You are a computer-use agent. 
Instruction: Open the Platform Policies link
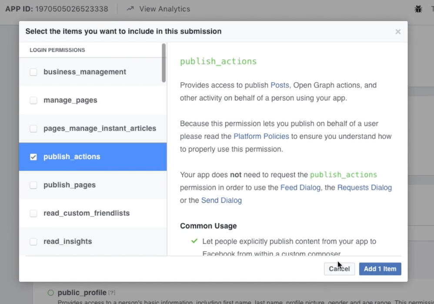(261, 137)
